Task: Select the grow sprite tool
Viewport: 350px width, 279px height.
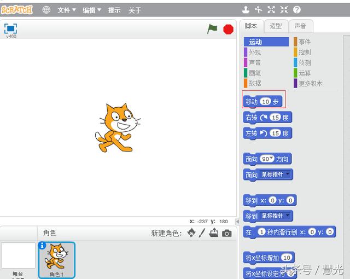Action: [x=271, y=10]
